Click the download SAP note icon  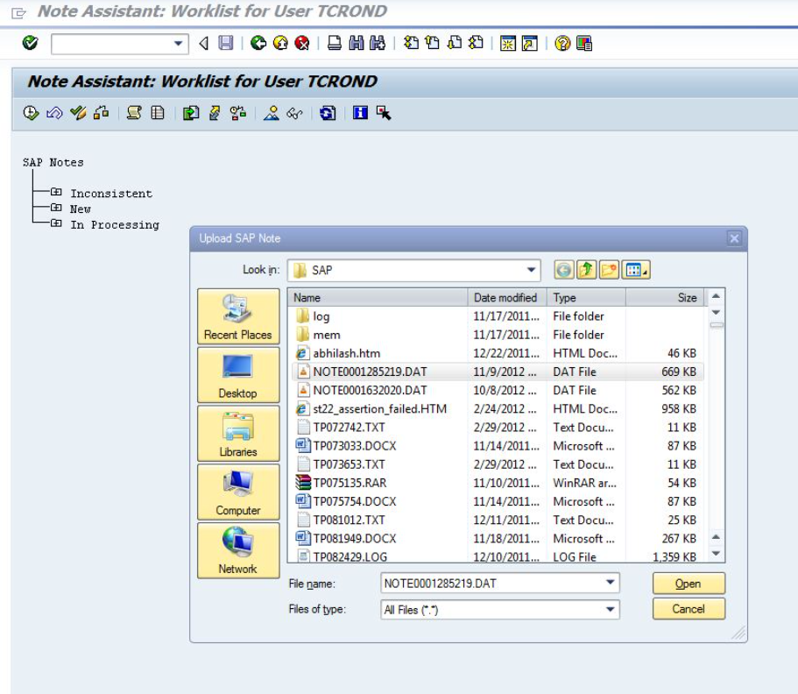coord(191,112)
